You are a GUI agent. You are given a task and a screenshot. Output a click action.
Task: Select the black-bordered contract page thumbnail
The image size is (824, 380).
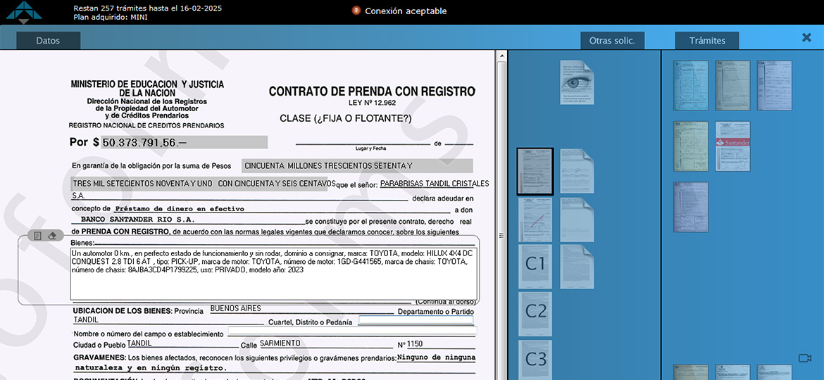click(x=535, y=171)
